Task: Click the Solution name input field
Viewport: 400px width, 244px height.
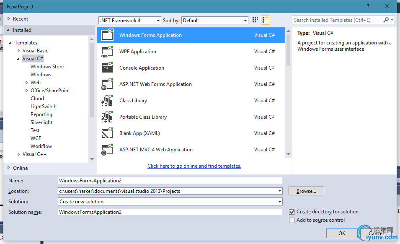Action: pos(170,212)
